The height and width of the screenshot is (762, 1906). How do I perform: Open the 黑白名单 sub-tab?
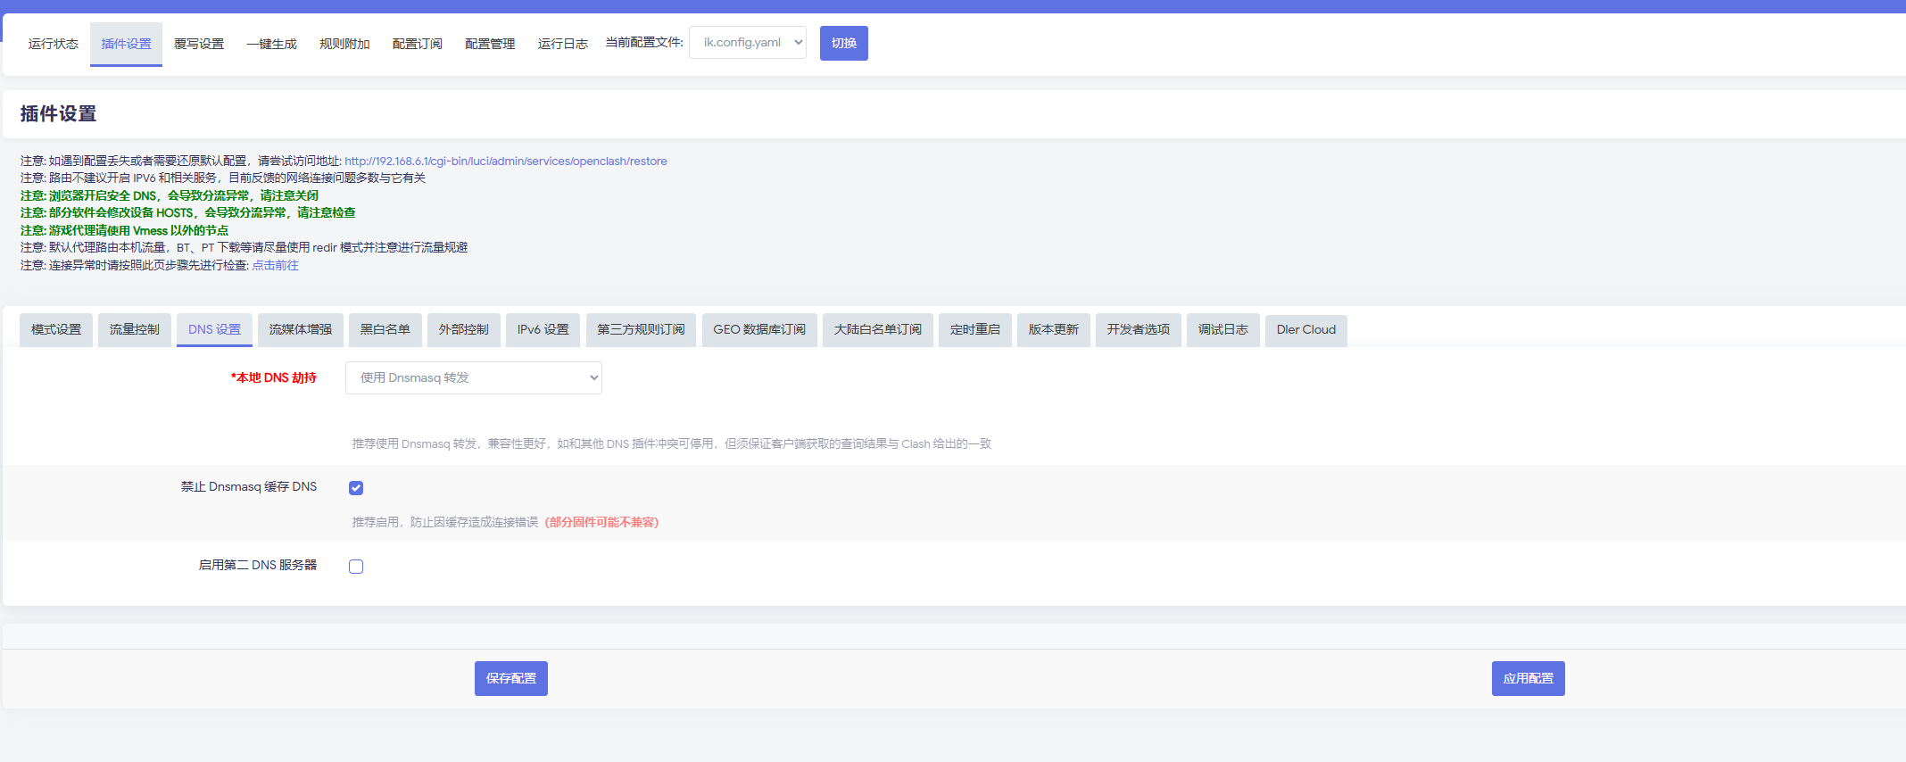(385, 330)
